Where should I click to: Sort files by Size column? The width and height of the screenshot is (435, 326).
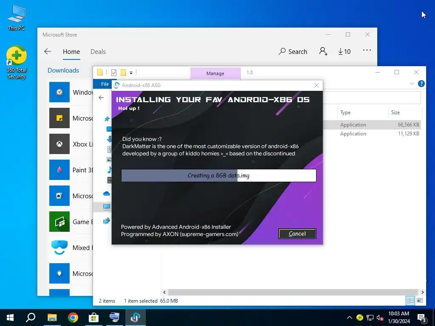395,112
